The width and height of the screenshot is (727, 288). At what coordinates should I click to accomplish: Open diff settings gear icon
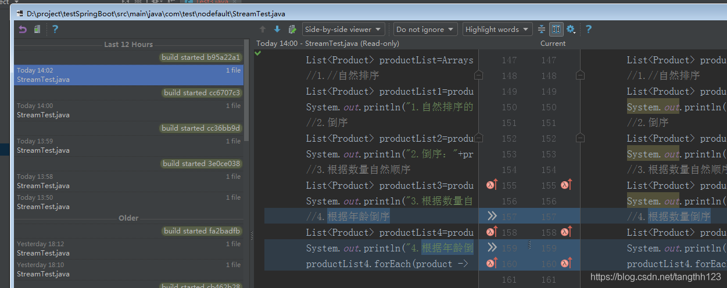[571, 29]
